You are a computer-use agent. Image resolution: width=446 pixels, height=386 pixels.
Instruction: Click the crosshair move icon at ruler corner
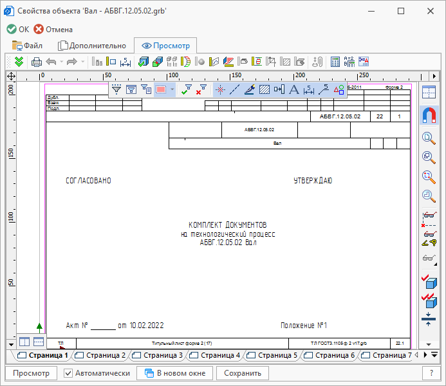[x=11, y=76]
